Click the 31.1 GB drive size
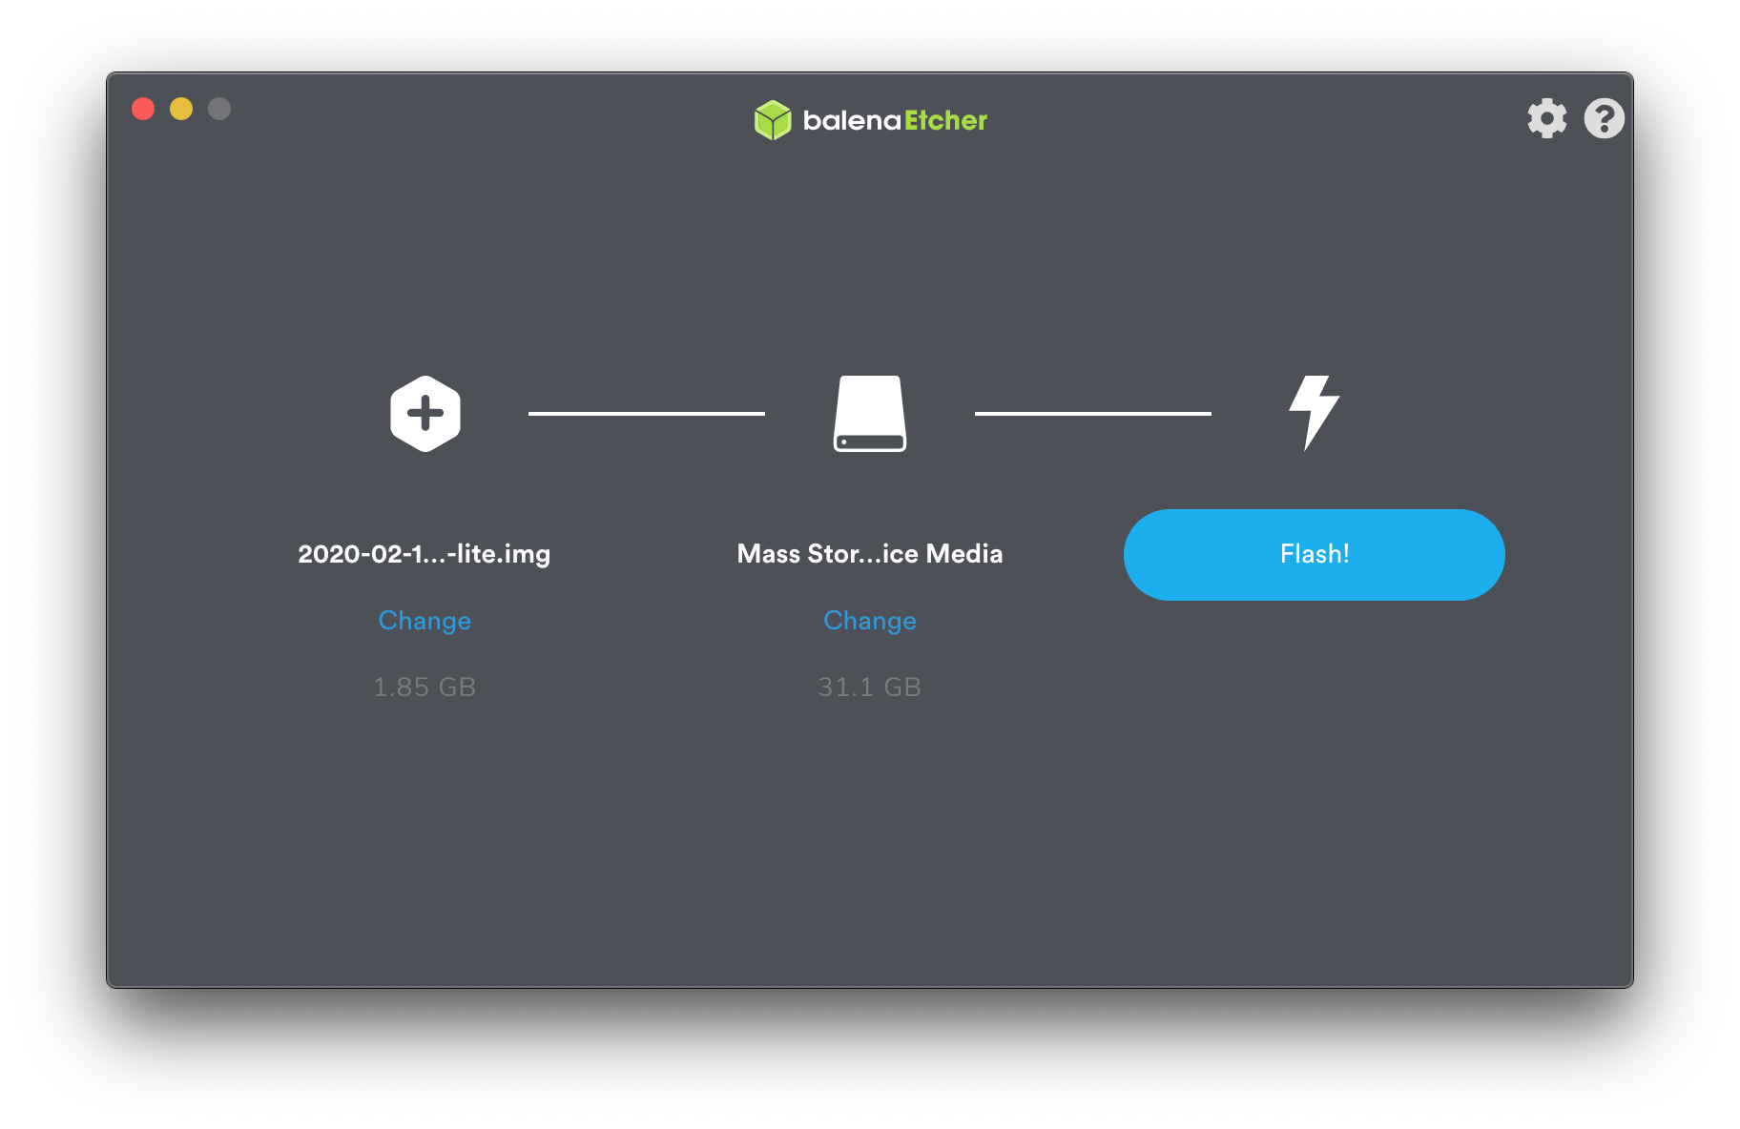1740x1129 pixels. click(870, 687)
